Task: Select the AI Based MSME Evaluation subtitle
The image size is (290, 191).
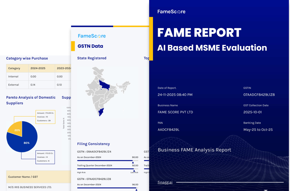Action: (212, 48)
